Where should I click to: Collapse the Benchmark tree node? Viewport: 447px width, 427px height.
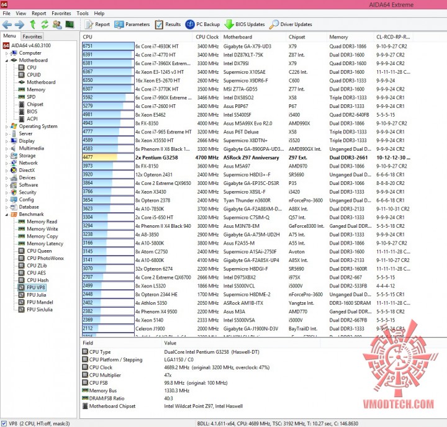7,214
